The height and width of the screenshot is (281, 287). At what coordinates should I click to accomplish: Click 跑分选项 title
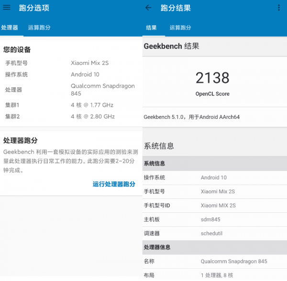coord(34,8)
